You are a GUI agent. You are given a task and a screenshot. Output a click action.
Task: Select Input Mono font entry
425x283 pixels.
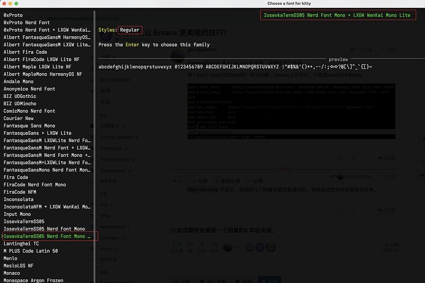click(18, 214)
